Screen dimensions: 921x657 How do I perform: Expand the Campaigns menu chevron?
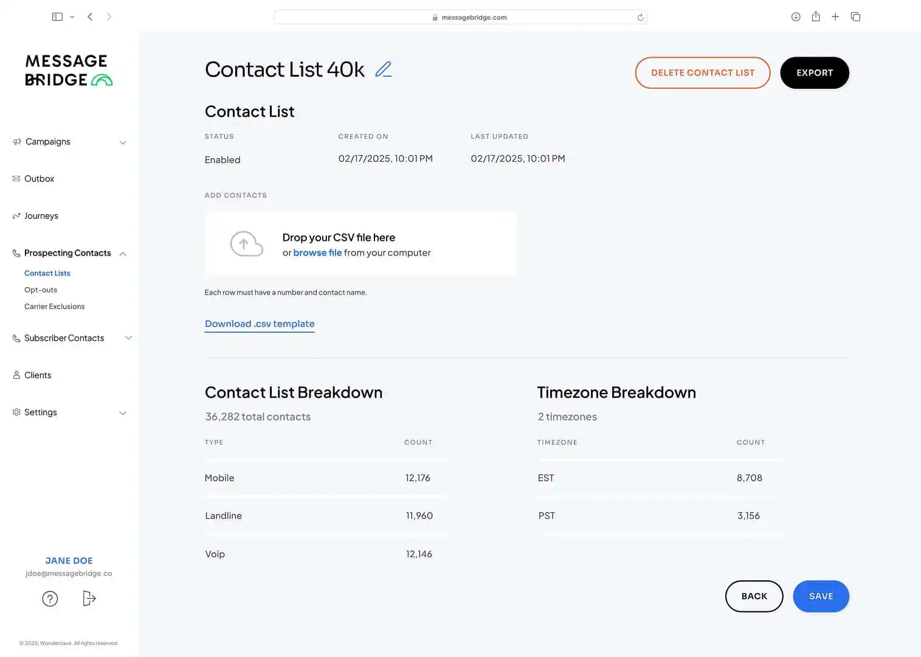click(123, 142)
